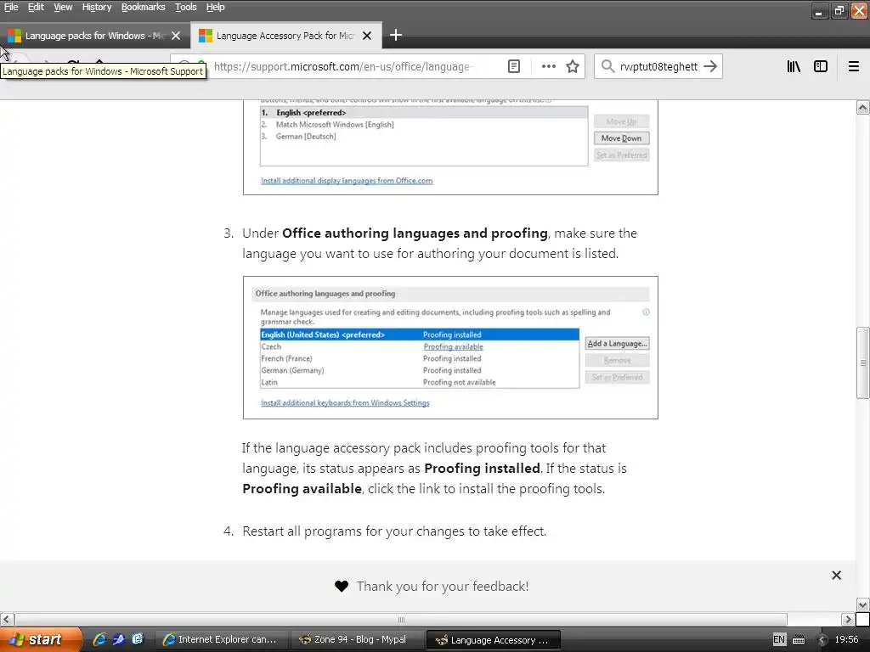Click the EN language indicator
The height and width of the screenshot is (652, 870).
pos(779,640)
